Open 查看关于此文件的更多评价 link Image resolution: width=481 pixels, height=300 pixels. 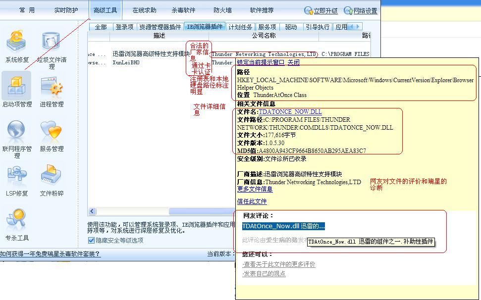[x=279, y=264]
